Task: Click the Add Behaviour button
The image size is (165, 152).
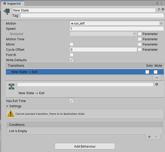Action: coord(85,146)
